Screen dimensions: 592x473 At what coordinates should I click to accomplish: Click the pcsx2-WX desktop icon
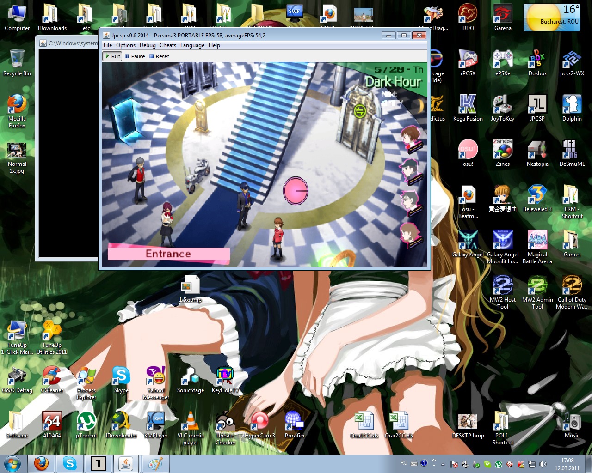(x=572, y=60)
